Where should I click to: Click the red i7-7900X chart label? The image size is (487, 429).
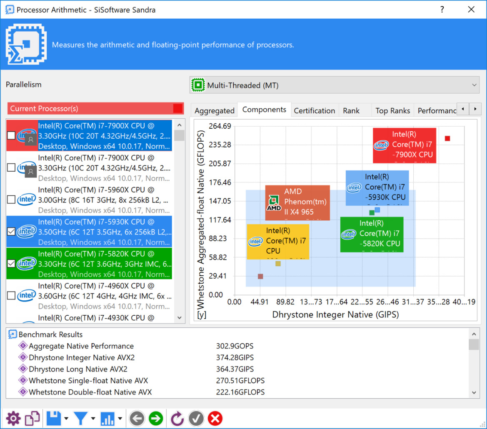coord(405,145)
